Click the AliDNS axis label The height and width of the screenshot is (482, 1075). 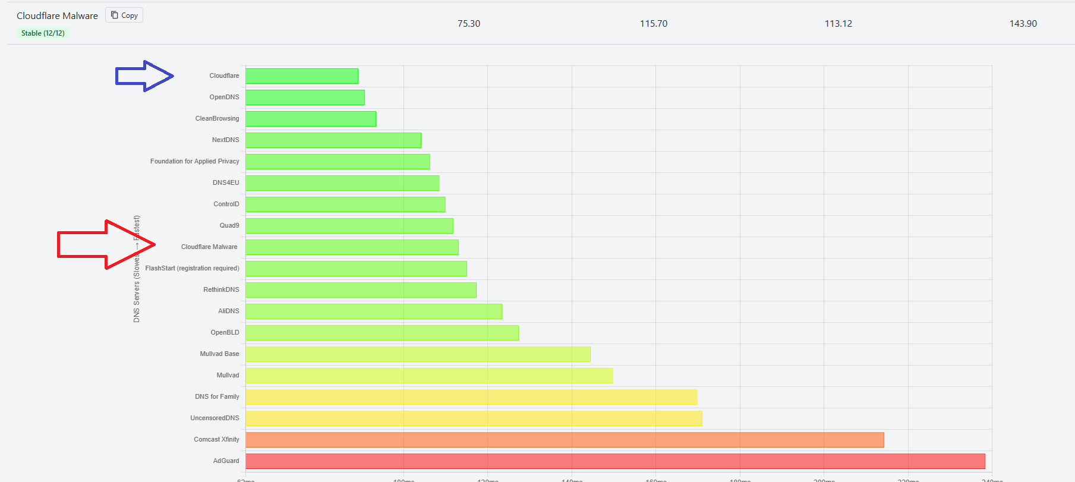tap(229, 311)
